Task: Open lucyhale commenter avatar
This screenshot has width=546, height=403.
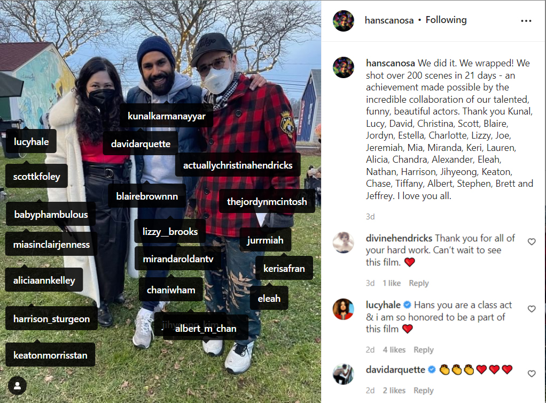Action: coord(344,309)
